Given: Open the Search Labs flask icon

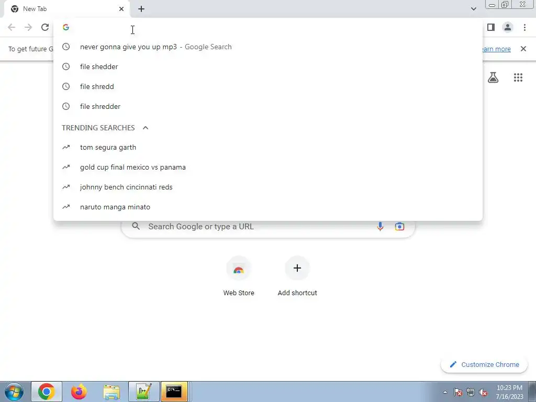Looking at the screenshot, I should [x=493, y=77].
